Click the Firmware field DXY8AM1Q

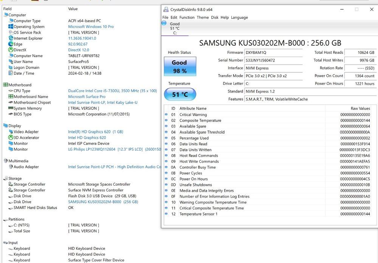273,52
